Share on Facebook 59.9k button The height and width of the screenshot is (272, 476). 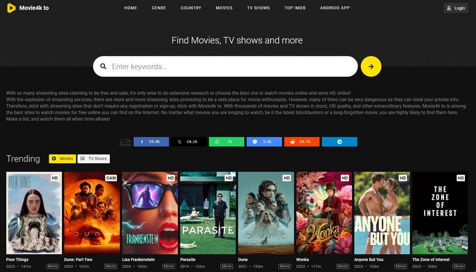tap(151, 142)
